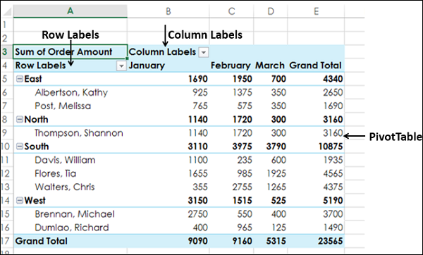
Task: Open the Row Labels filter dropdown
Action: click(x=121, y=66)
